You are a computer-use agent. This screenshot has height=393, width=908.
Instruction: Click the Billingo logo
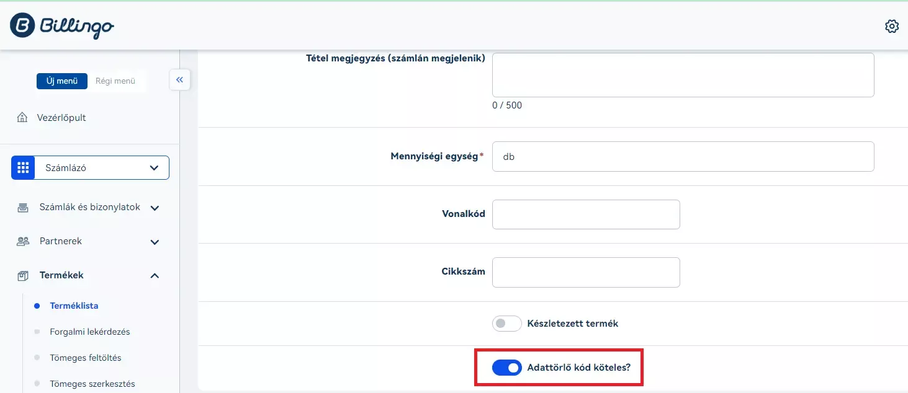pos(62,25)
